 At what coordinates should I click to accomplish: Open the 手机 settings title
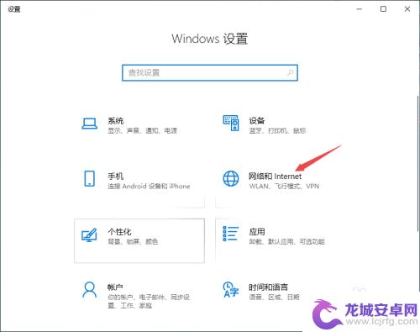point(115,177)
